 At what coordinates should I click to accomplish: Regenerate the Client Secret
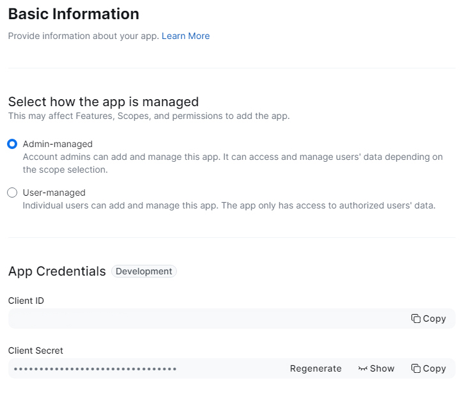[x=316, y=368]
